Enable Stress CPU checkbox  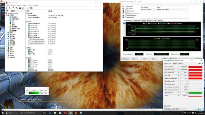pyautogui.click(x=126, y=6)
